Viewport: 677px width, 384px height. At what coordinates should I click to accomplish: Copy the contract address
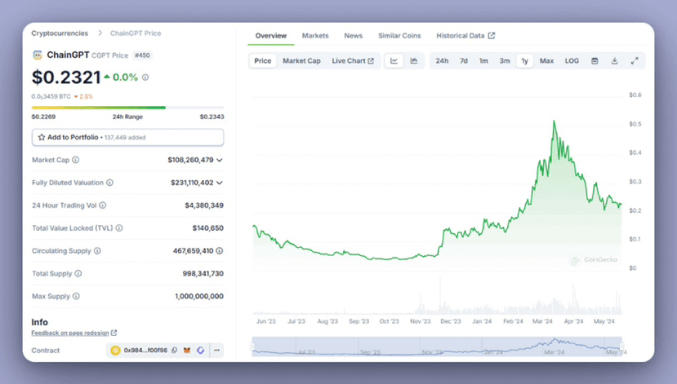[175, 351]
